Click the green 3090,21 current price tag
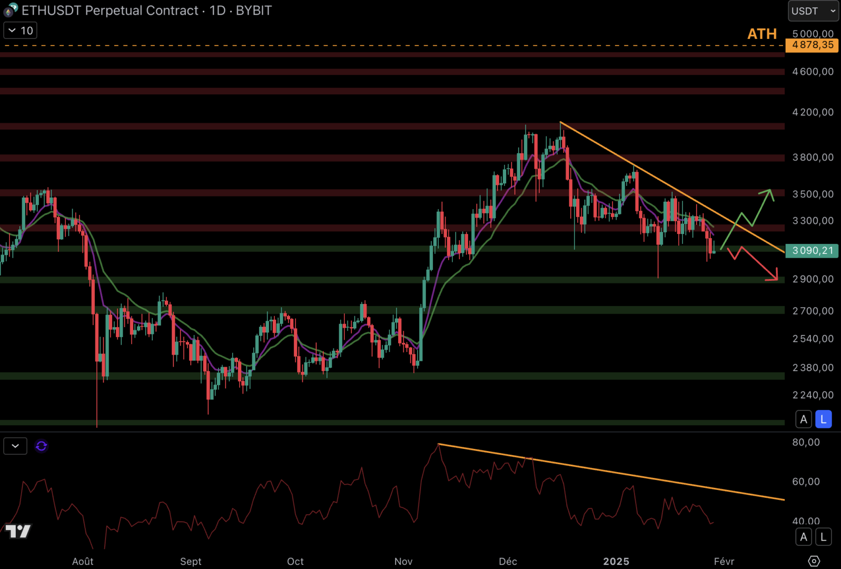This screenshot has width=841, height=569. (x=812, y=251)
